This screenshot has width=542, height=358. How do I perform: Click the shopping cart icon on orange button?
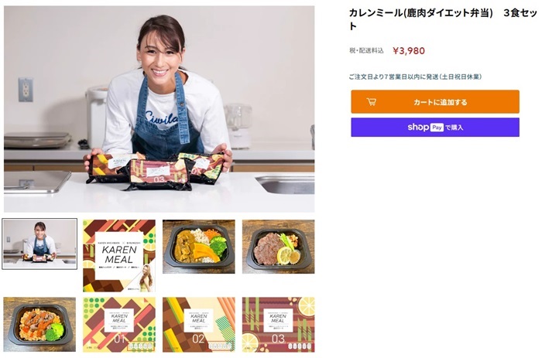pos(371,102)
